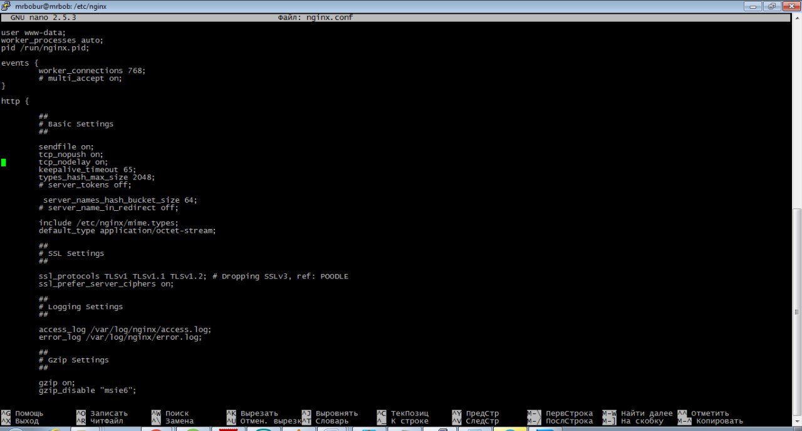Click the '^U Отмен. вырезк' nano shortcut
This screenshot has width=802, height=431.
point(264,420)
